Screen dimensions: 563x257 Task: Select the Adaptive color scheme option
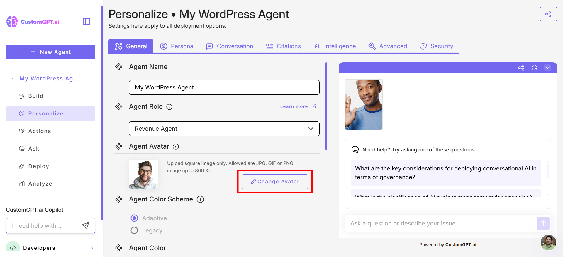pos(134,218)
